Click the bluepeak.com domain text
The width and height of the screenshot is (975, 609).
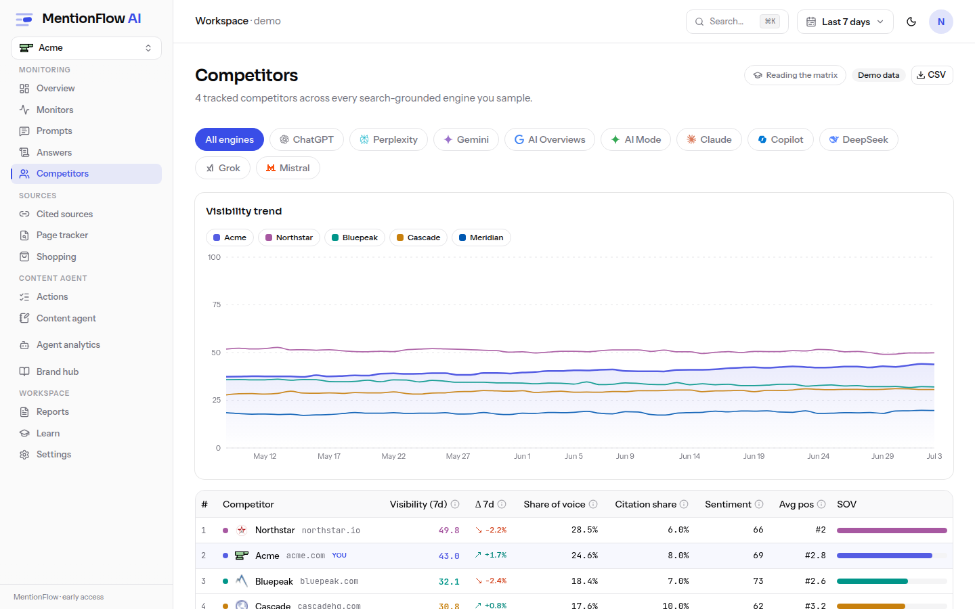point(329,581)
